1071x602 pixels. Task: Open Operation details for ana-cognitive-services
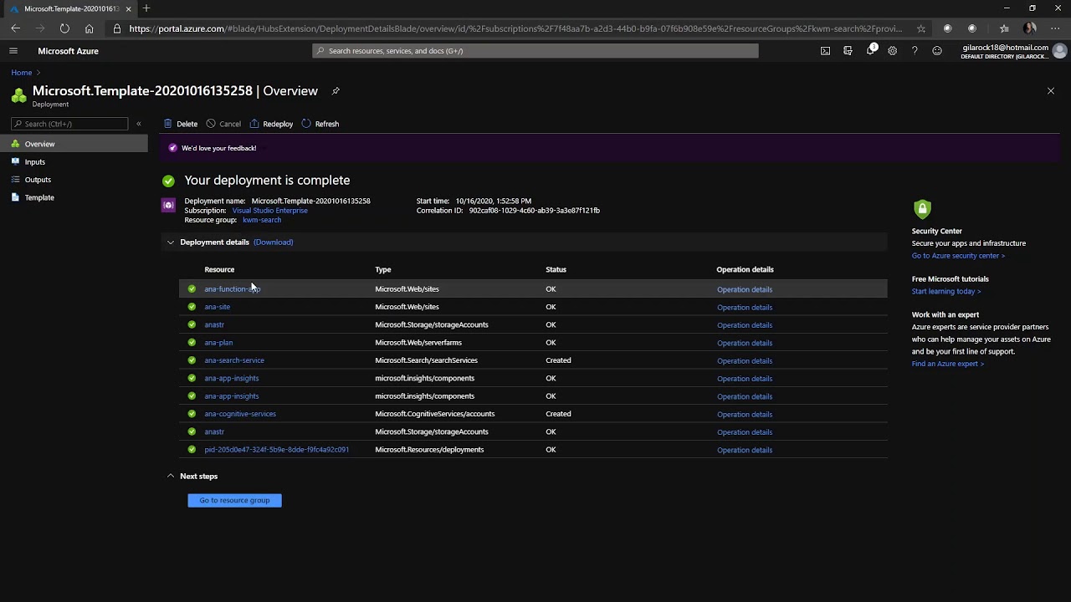point(744,415)
